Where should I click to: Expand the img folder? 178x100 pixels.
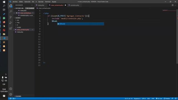click(x=18, y=22)
